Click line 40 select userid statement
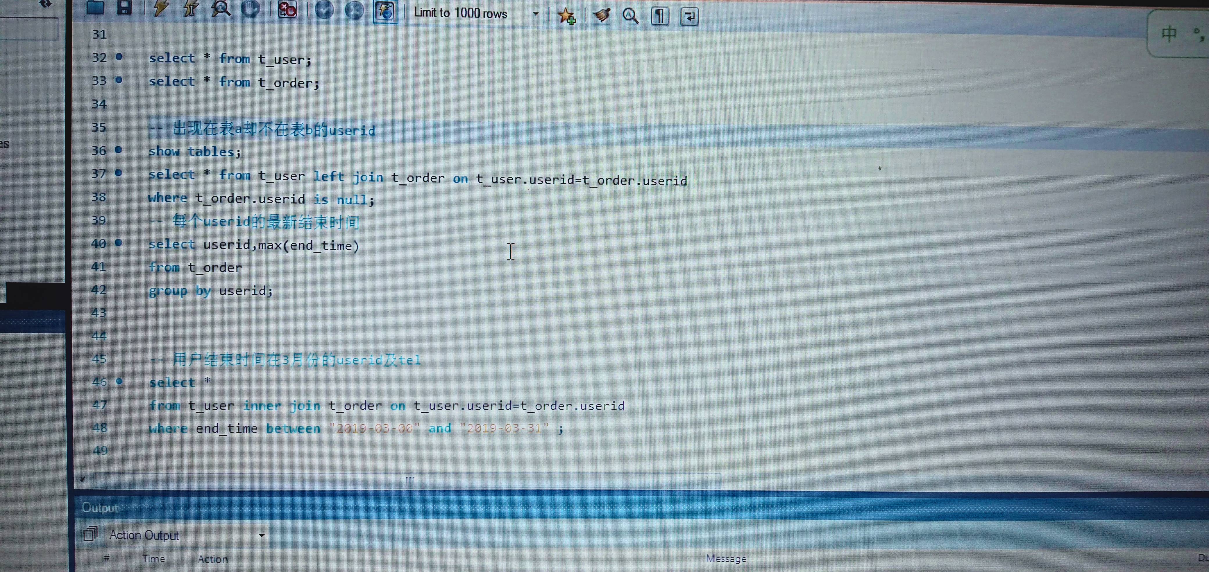This screenshot has width=1209, height=572. (x=253, y=245)
